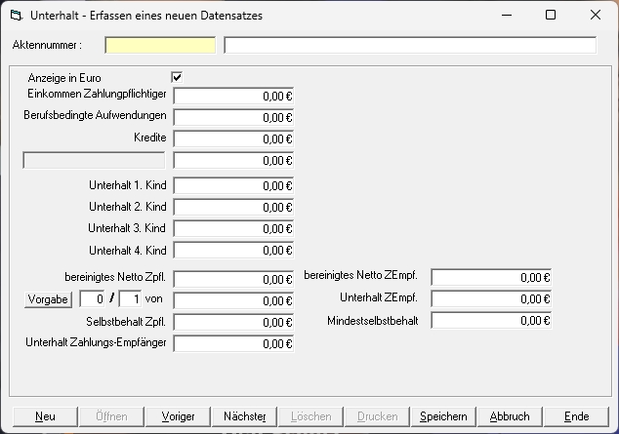Go to previous record with Voriger

coord(178,416)
